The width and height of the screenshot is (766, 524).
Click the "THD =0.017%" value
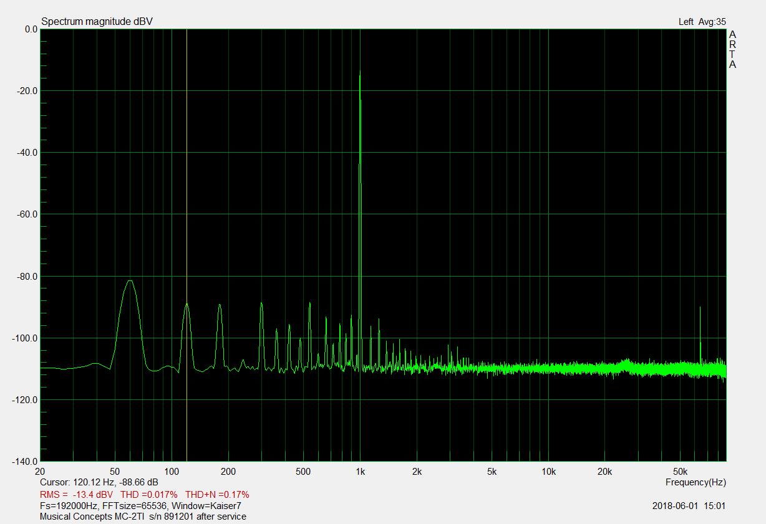148,495
